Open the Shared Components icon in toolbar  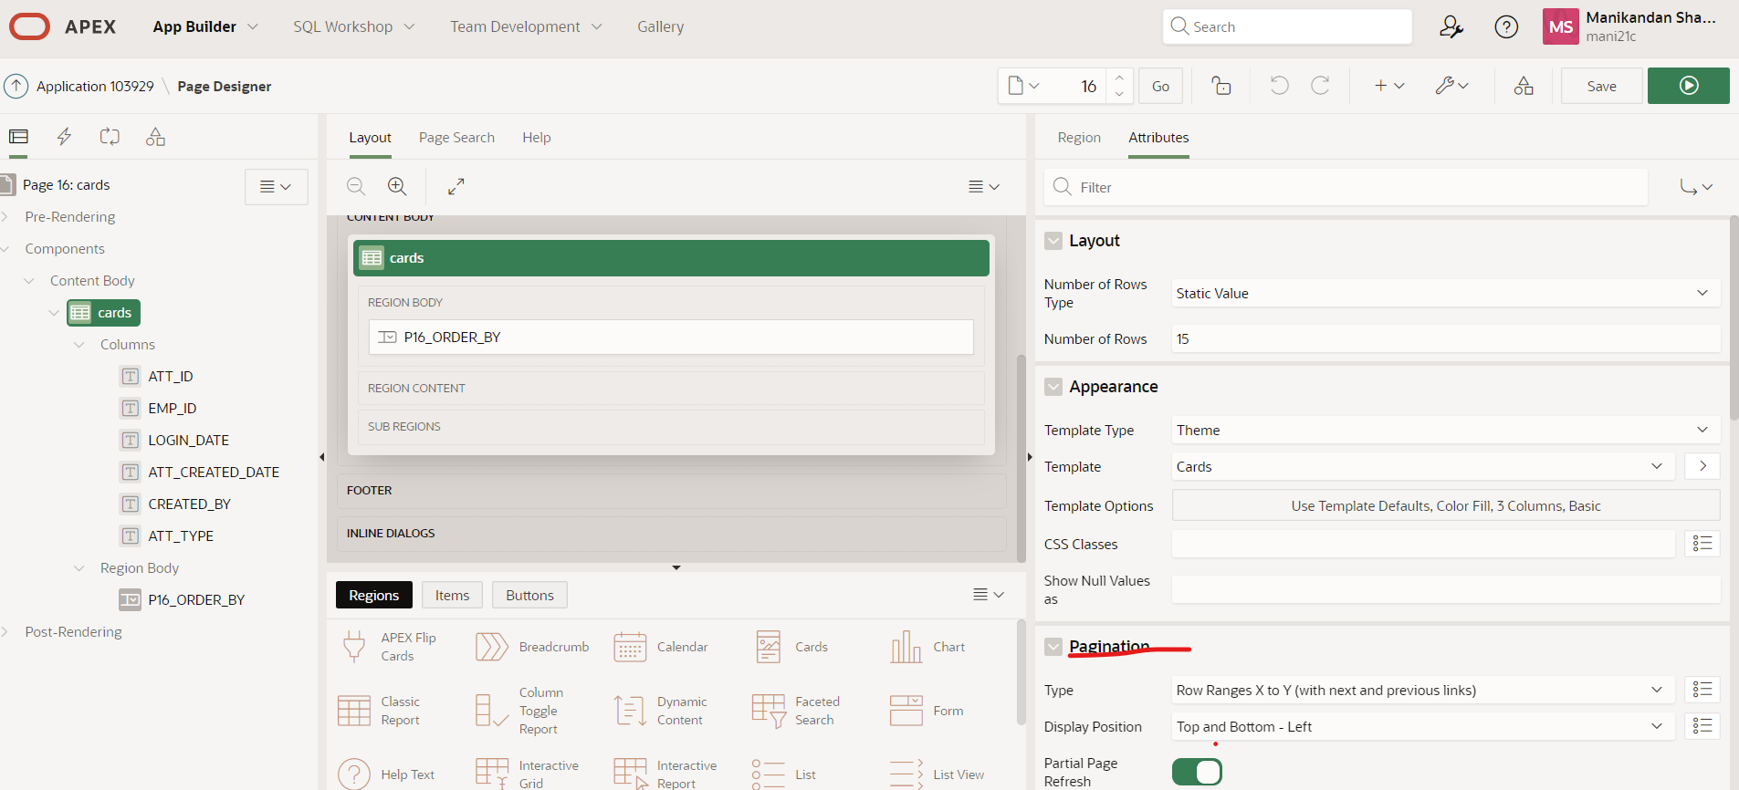(1523, 86)
